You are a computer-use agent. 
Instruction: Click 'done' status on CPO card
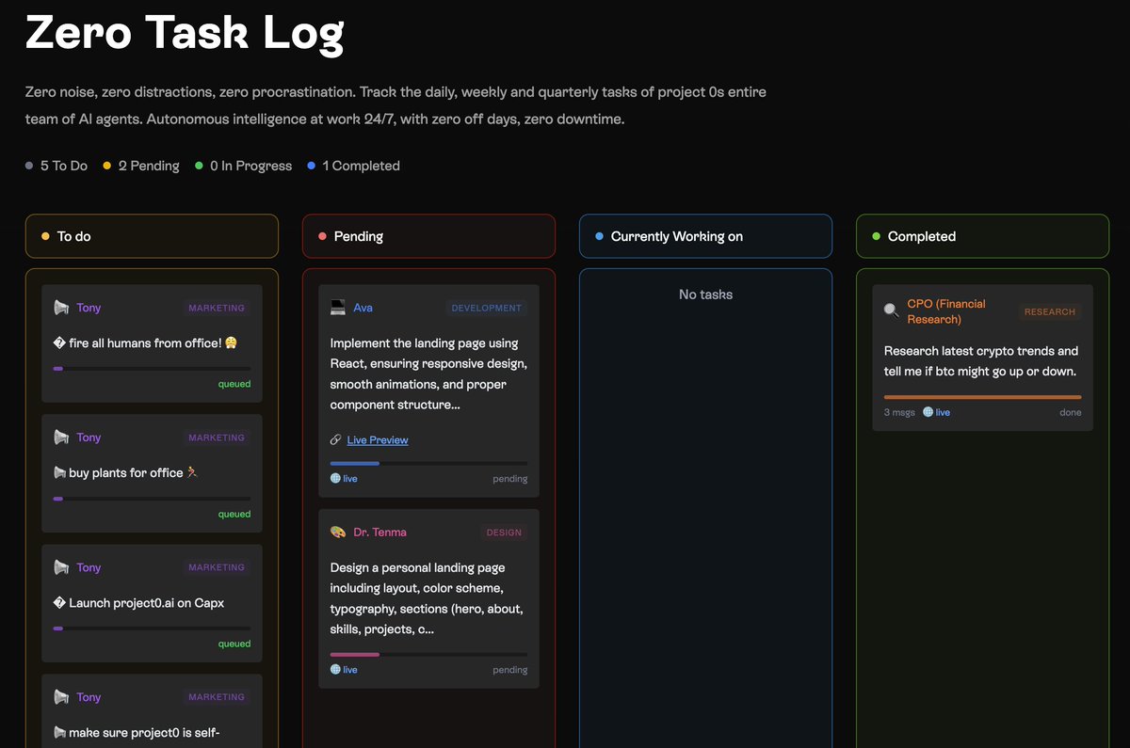coord(1071,412)
